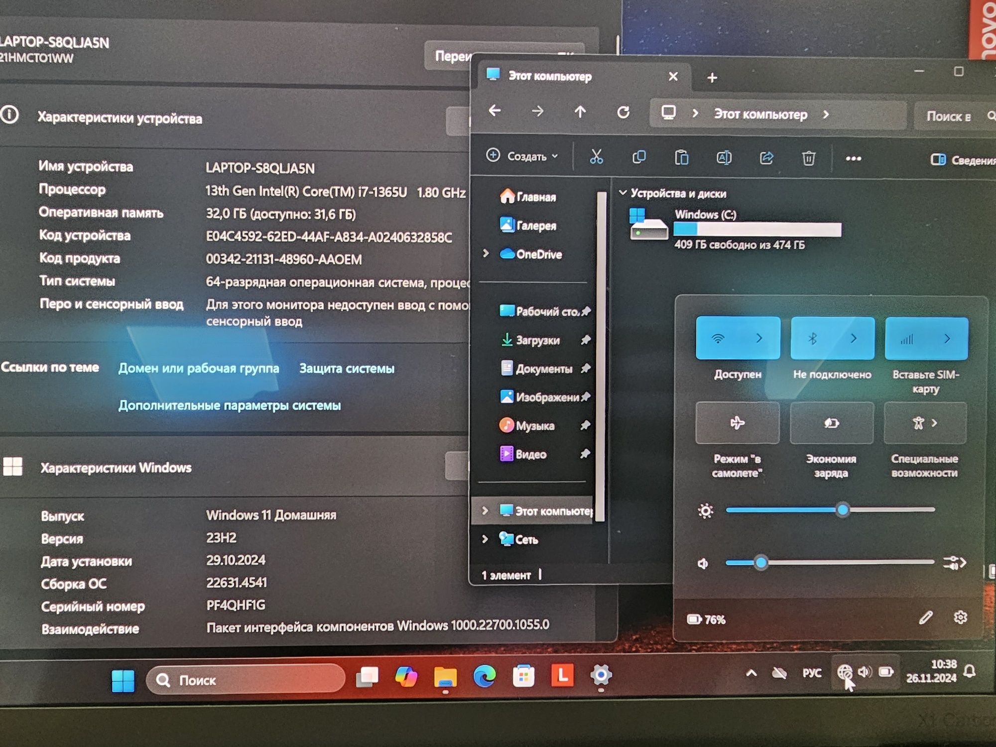Click the Сведения details pane button

pyautogui.click(x=964, y=160)
